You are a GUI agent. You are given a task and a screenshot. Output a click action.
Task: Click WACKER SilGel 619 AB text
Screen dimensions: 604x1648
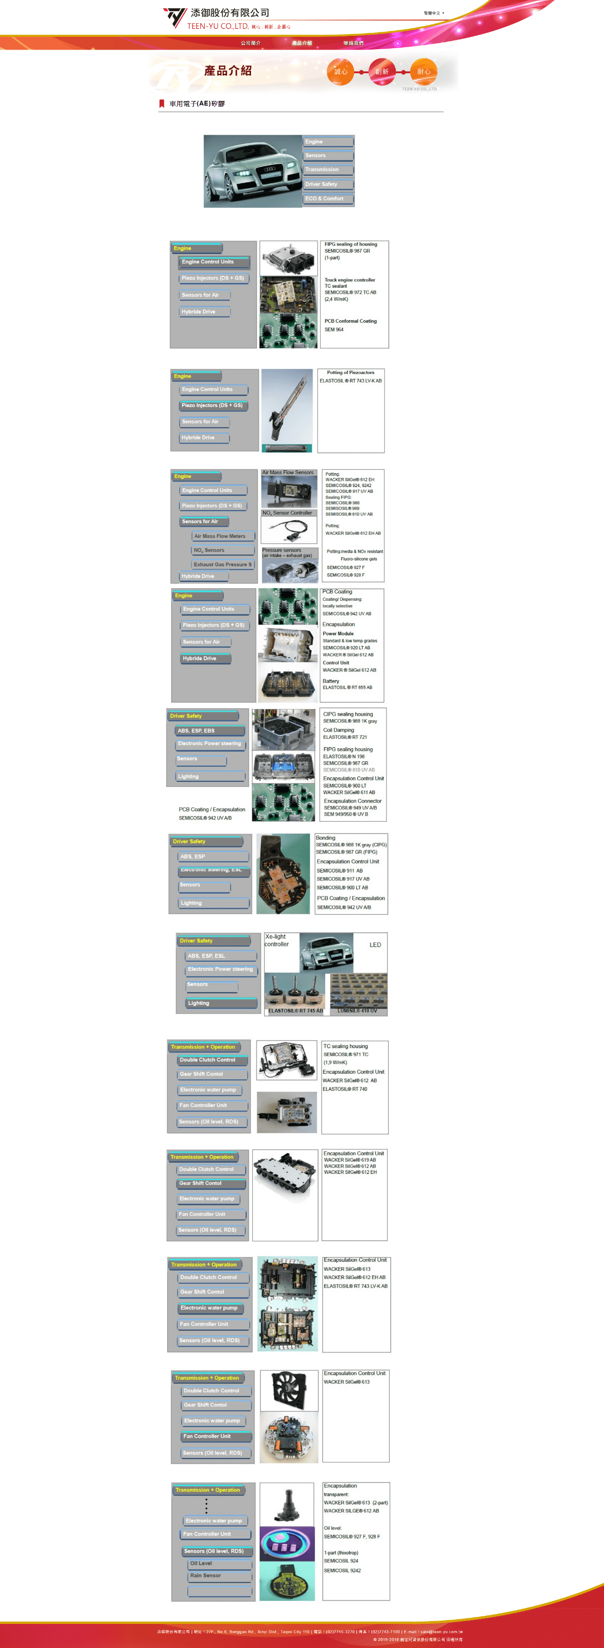click(x=350, y=1160)
